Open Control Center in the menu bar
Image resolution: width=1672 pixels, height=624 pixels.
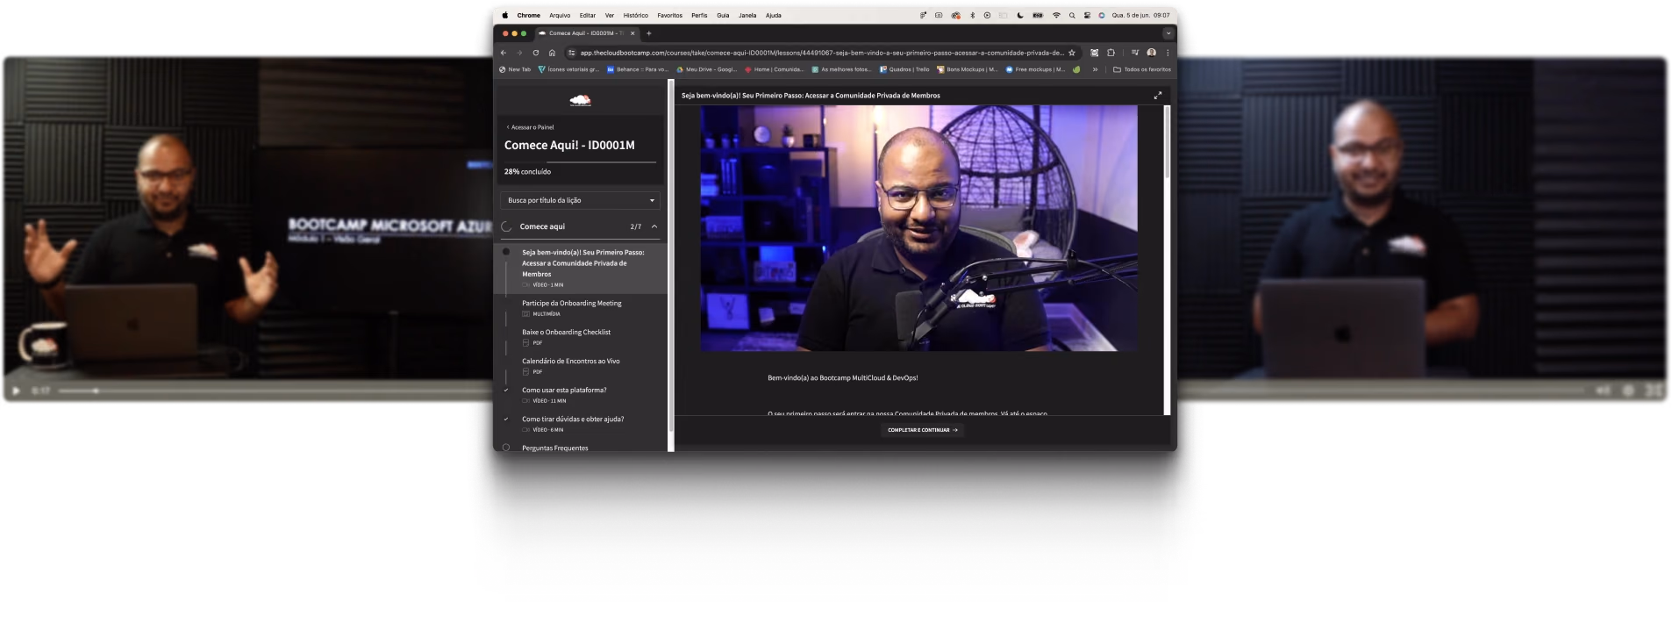click(1087, 15)
